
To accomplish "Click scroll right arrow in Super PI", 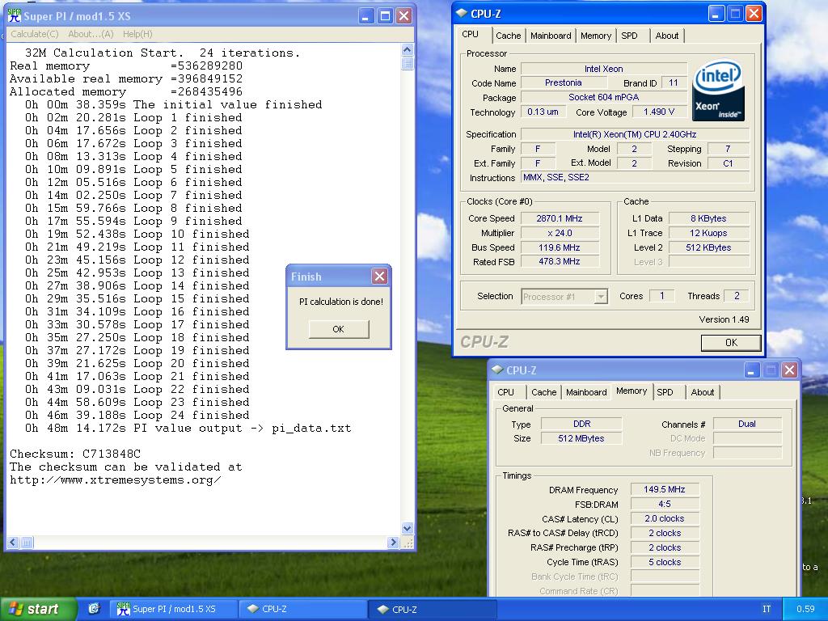I will (392, 543).
